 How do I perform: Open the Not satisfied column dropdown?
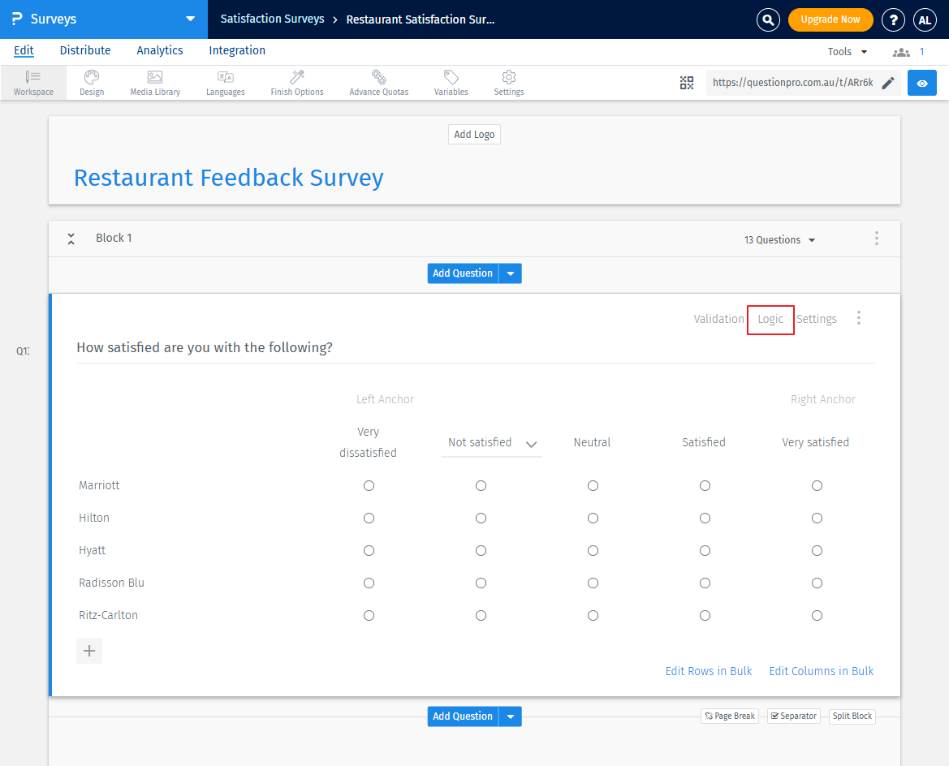532,445
